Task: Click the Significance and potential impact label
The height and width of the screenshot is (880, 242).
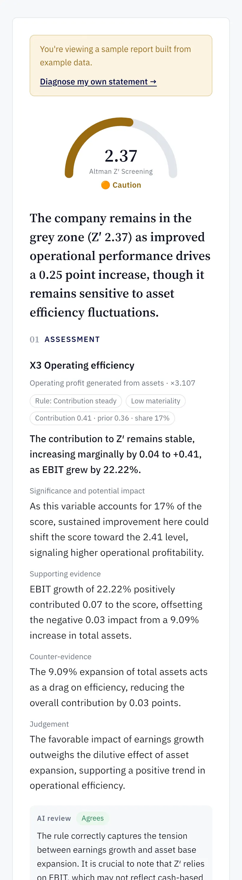Action: tap(87, 490)
